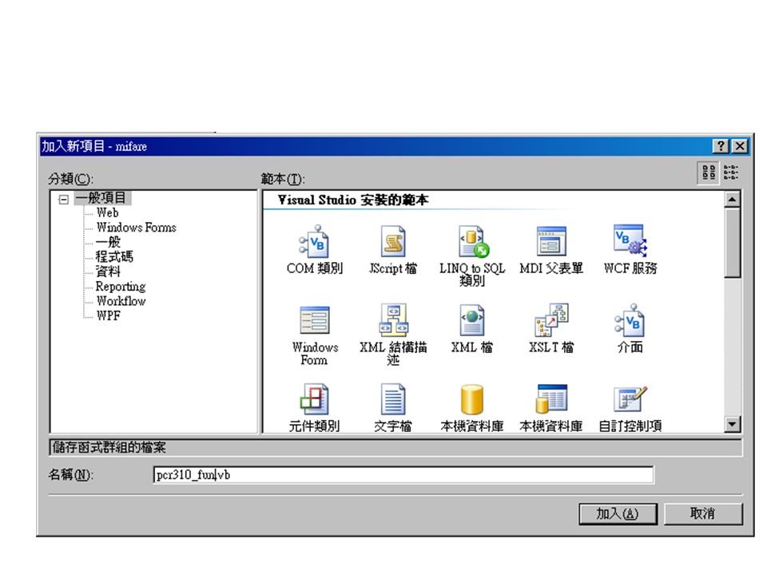The width and height of the screenshot is (767, 575).
Task: Select the XSLT 檔 template icon
Action: pyautogui.click(x=551, y=320)
